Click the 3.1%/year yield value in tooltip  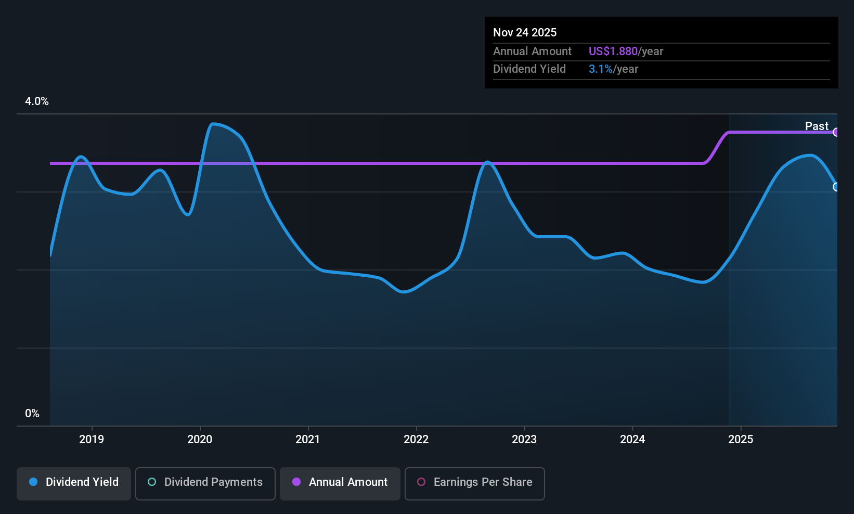(x=613, y=69)
